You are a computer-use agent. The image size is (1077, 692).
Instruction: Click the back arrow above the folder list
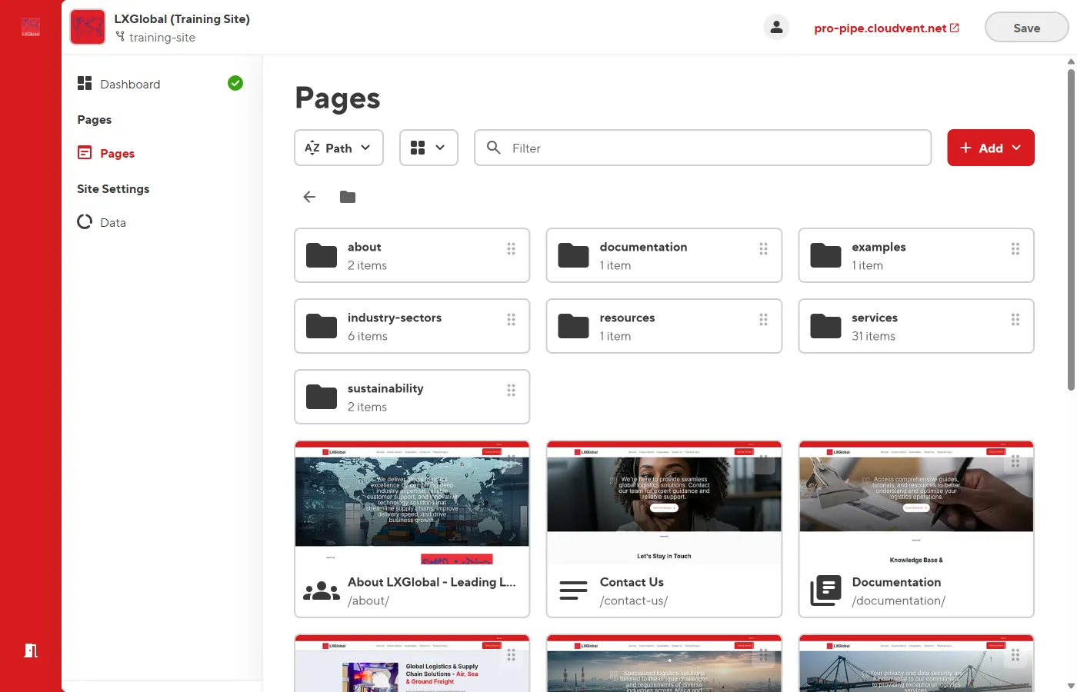click(x=308, y=197)
